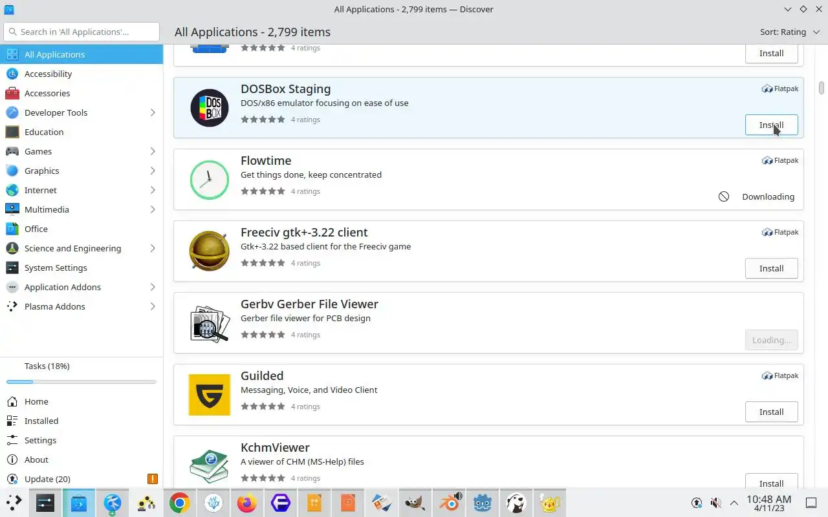Image resolution: width=828 pixels, height=517 pixels.
Task: Install KchmViewer
Action: coord(771,482)
